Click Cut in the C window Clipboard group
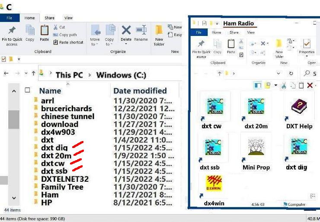The image size is (320, 222). (x=59, y=27)
